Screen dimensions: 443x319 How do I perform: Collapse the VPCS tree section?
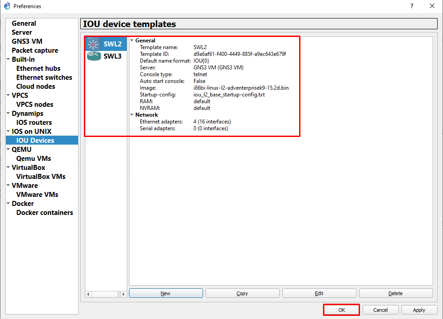coord(8,95)
